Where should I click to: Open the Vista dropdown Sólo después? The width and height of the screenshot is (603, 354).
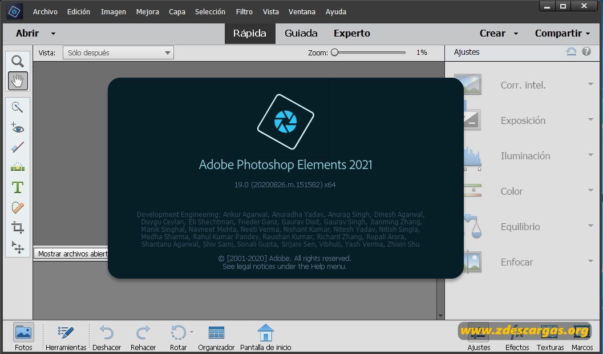coord(118,53)
